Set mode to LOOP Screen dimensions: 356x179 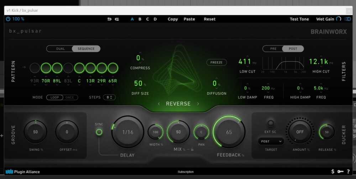pos(55,97)
